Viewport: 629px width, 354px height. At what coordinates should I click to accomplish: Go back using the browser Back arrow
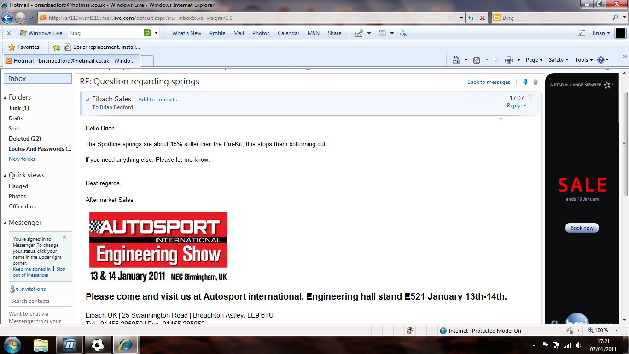(x=7, y=18)
